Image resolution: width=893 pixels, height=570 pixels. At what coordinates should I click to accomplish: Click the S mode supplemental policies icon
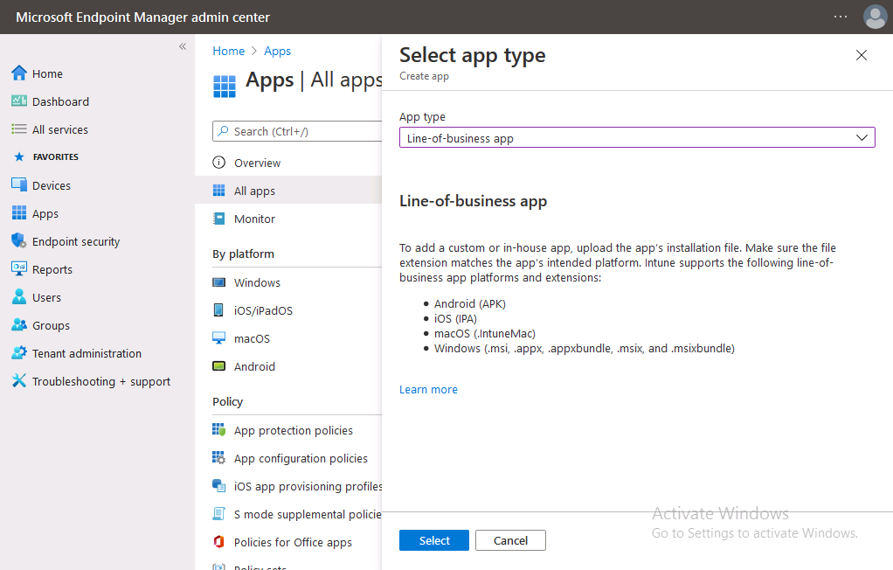[218, 513]
